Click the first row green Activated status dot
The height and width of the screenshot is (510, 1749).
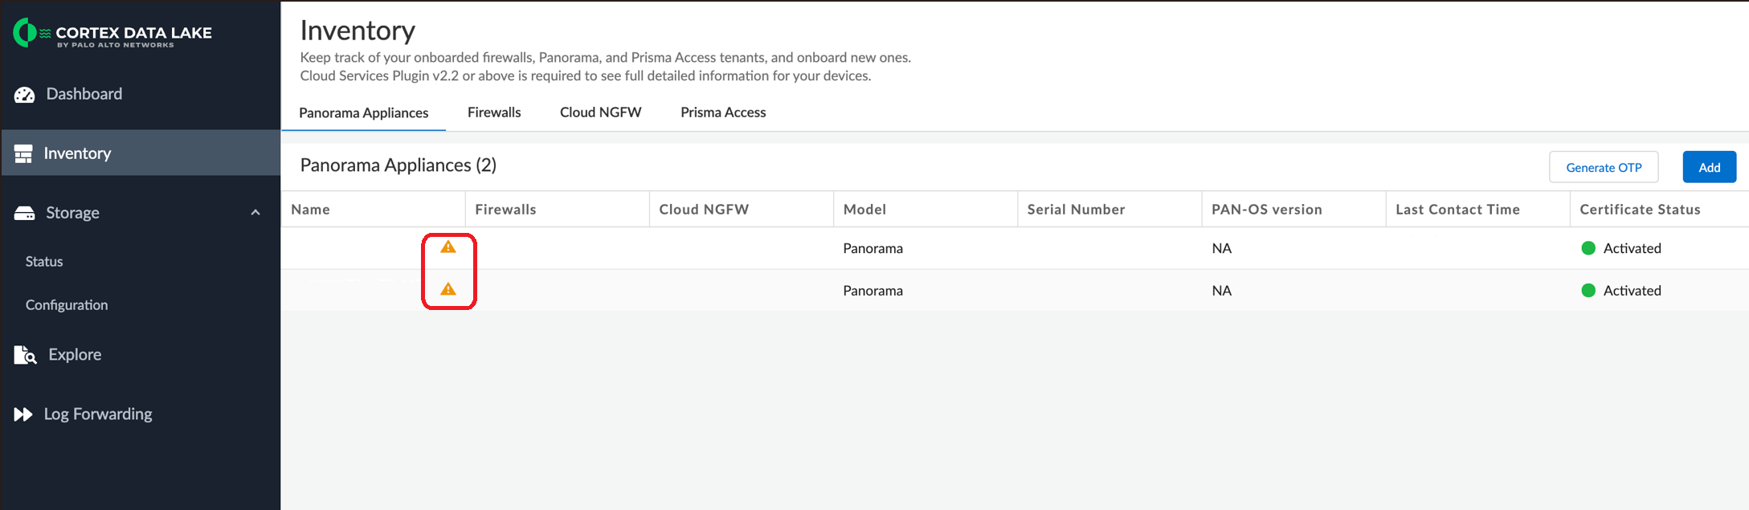tap(1588, 248)
